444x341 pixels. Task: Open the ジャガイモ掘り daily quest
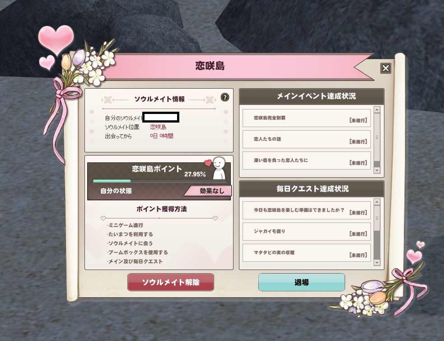(x=307, y=231)
